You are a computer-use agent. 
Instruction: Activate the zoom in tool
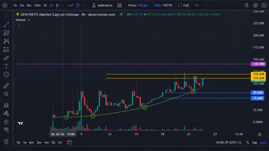6,94
